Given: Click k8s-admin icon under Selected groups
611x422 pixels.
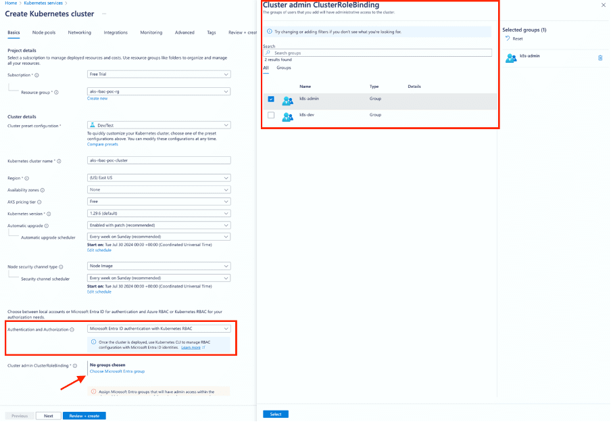Looking at the screenshot, I should [x=511, y=58].
